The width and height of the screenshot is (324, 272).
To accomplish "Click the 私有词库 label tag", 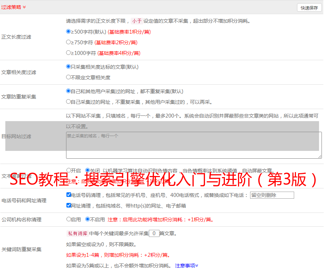I will tap(77, 233).
